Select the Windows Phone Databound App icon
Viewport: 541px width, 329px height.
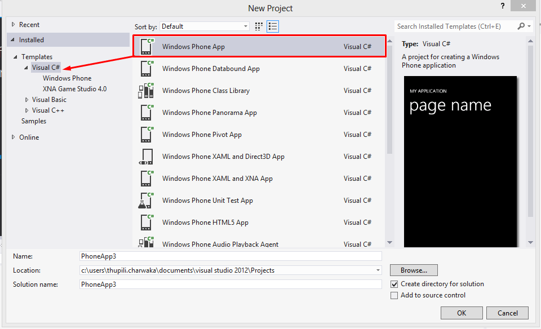point(147,69)
